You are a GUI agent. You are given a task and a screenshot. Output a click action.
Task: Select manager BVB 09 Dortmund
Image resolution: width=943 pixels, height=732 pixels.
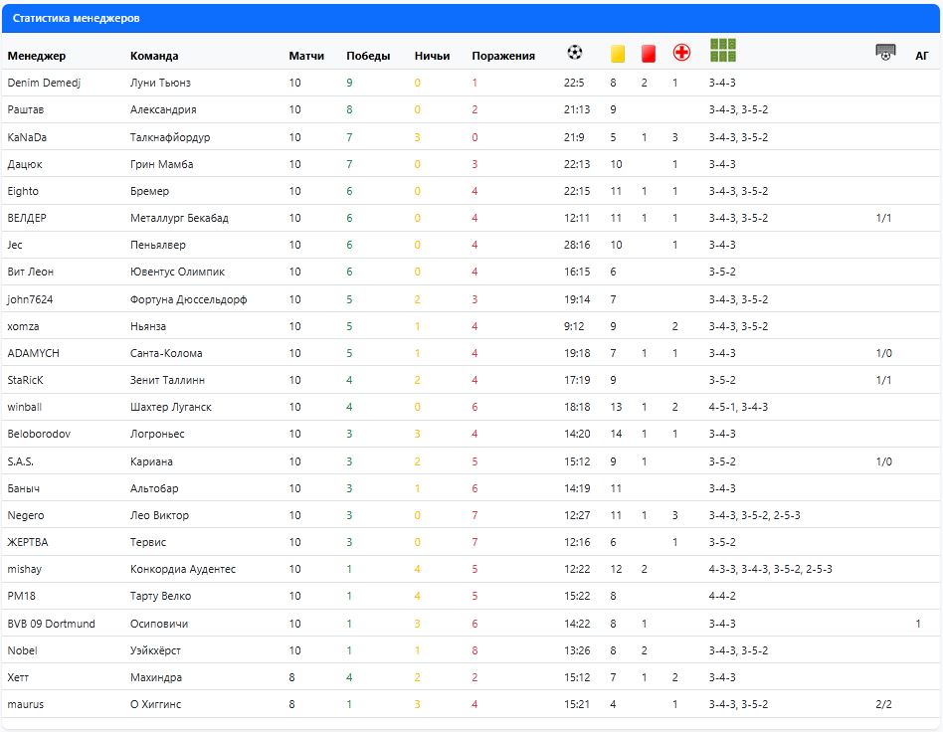coord(51,624)
